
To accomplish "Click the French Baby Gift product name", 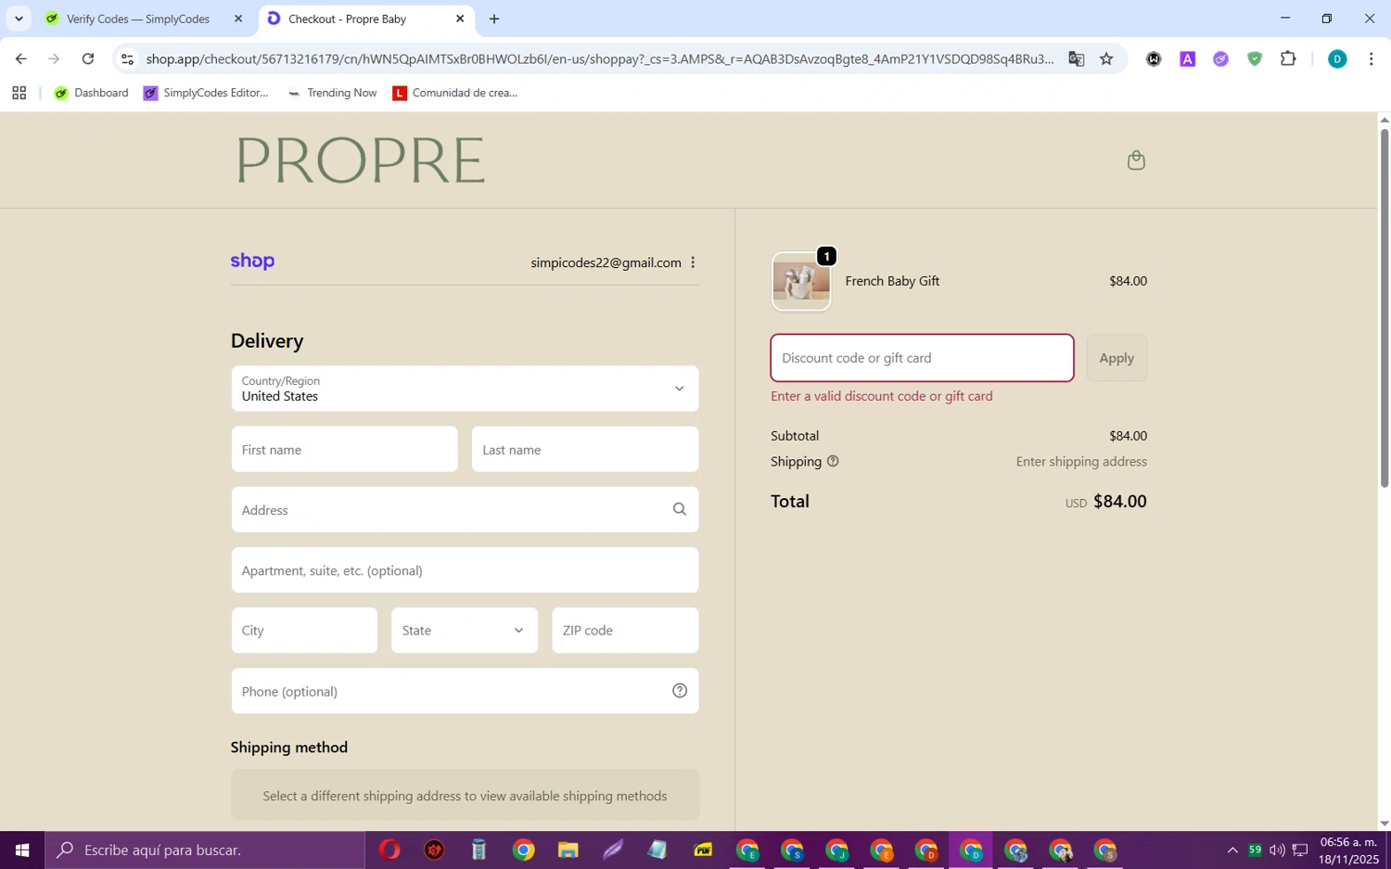I will pos(892,281).
